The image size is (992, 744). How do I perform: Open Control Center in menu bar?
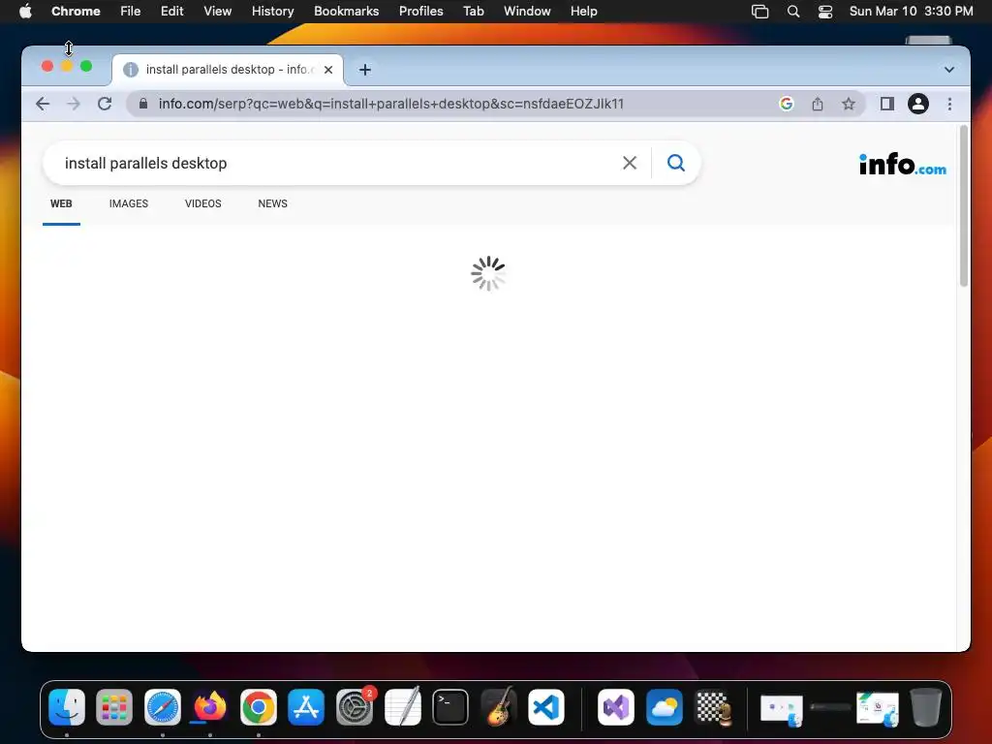pyautogui.click(x=825, y=12)
